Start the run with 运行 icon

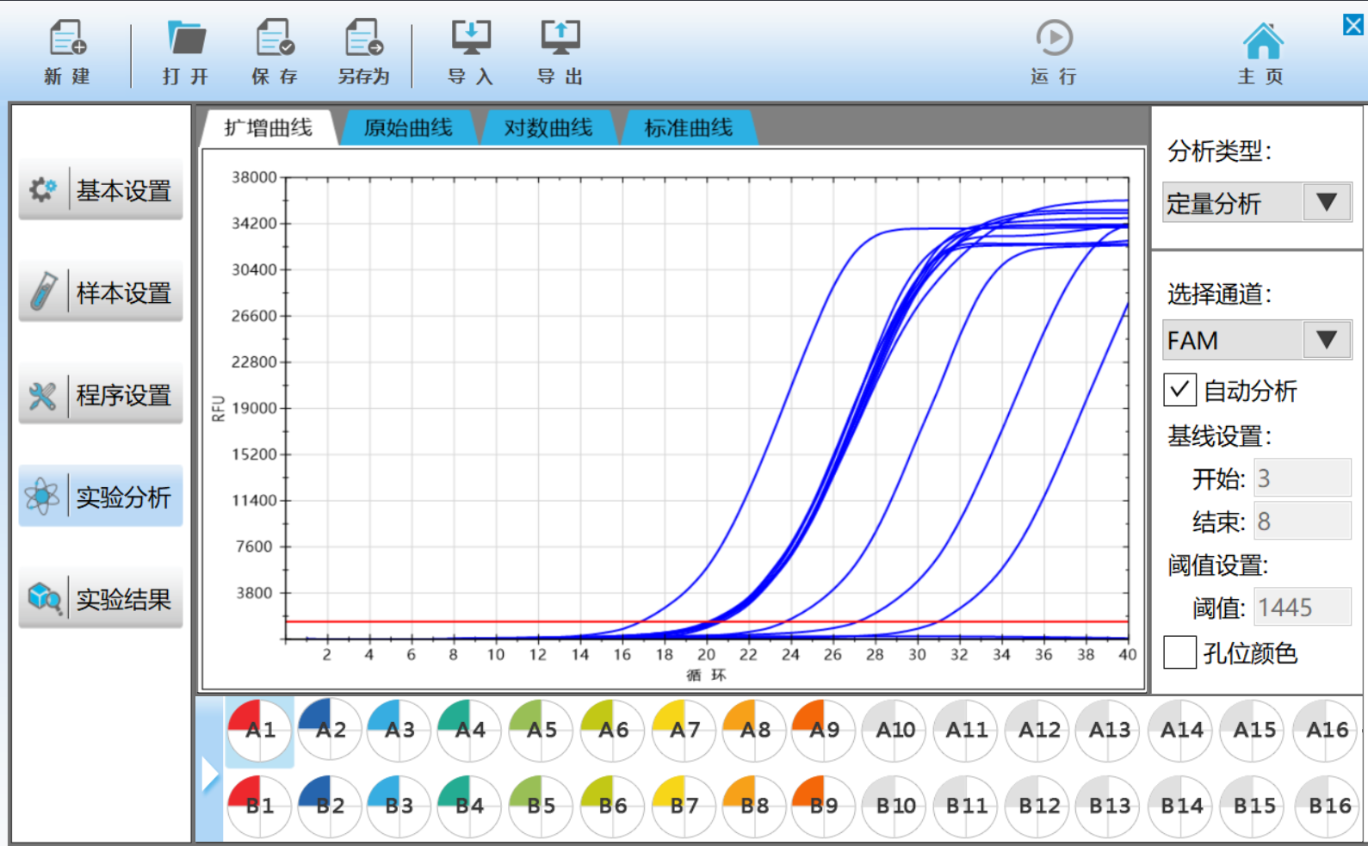coord(1054,40)
